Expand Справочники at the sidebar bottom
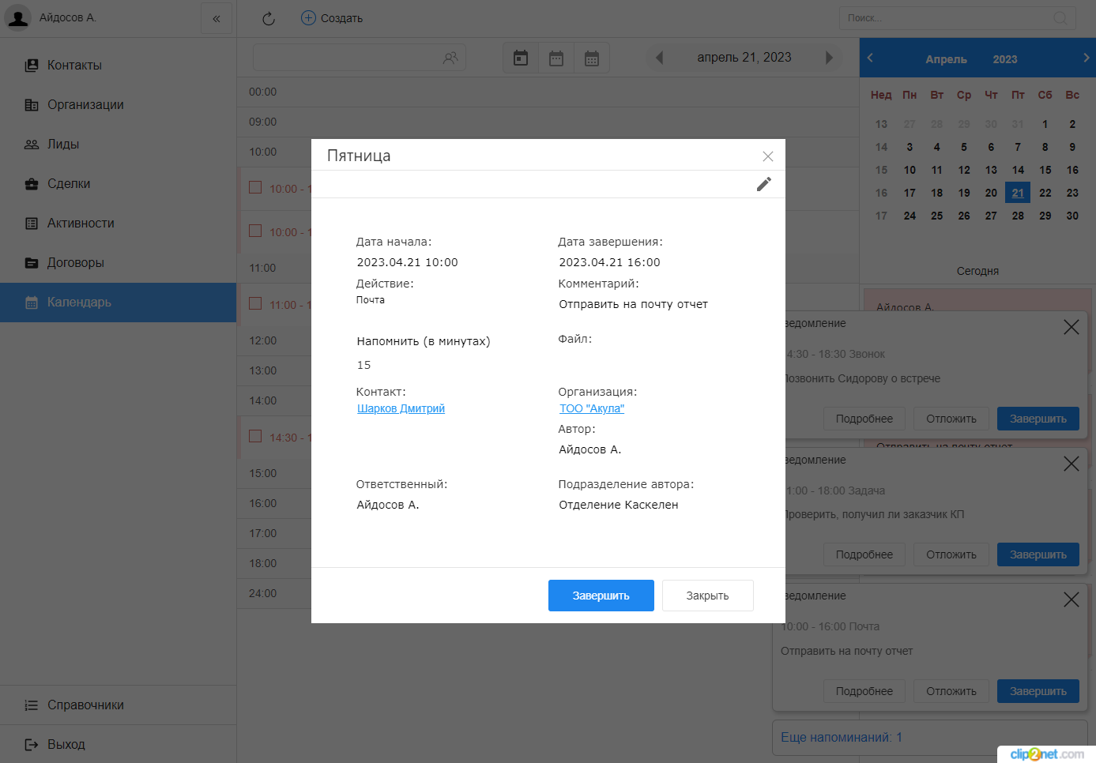 [x=119, y=705]
